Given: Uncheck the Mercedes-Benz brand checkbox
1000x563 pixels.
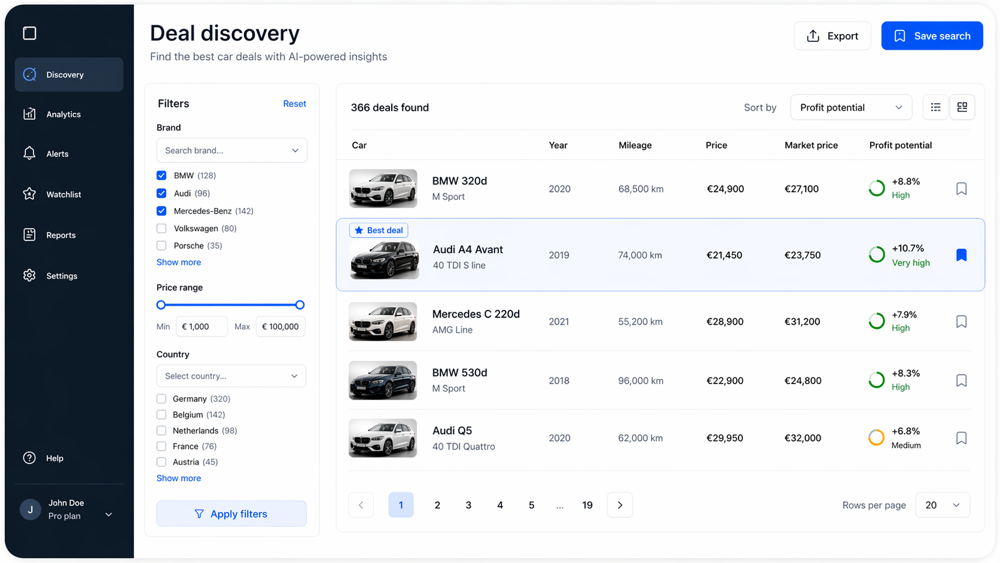Looking at the screenshot, I should coord(161,211).
